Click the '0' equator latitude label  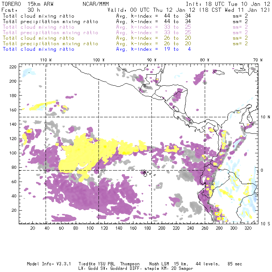coord(262,170)
